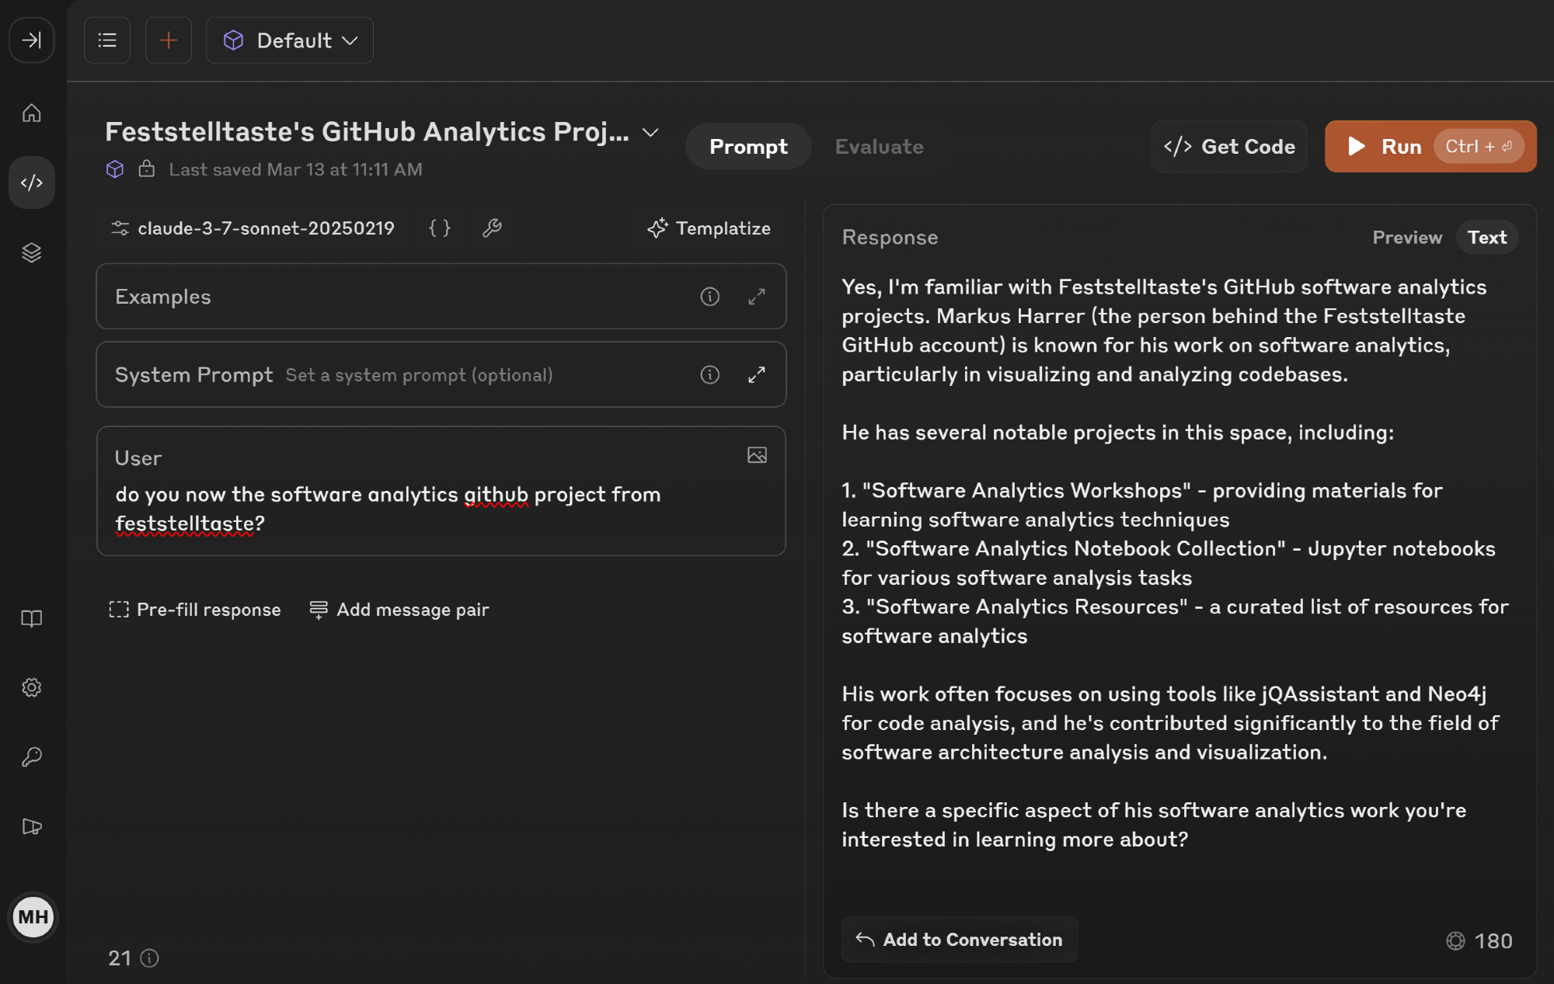Expand the sidebar with arrow toggle
Screen dimensions: 1554x984
31,40
